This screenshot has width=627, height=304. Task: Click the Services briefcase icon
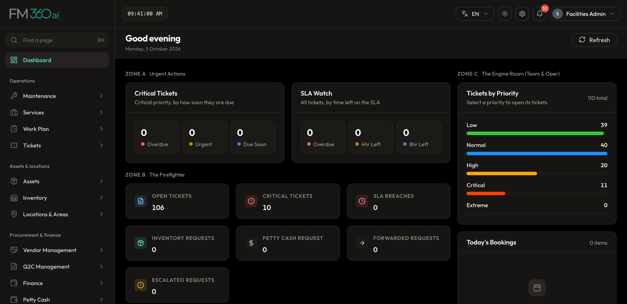pyautogui.click(x=14, y=112)
